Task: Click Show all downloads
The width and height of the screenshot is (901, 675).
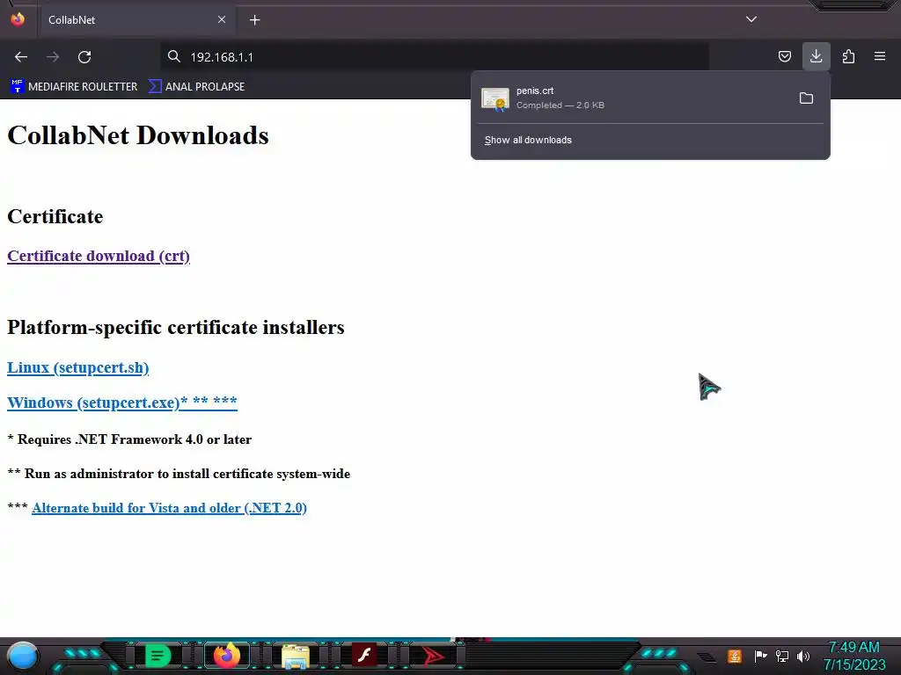Action: pos(528,140)
